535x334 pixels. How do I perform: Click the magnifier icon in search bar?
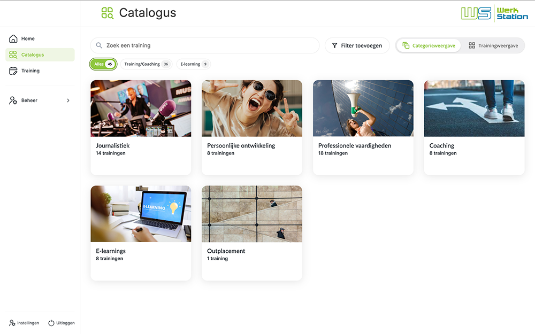click(99, 45)
